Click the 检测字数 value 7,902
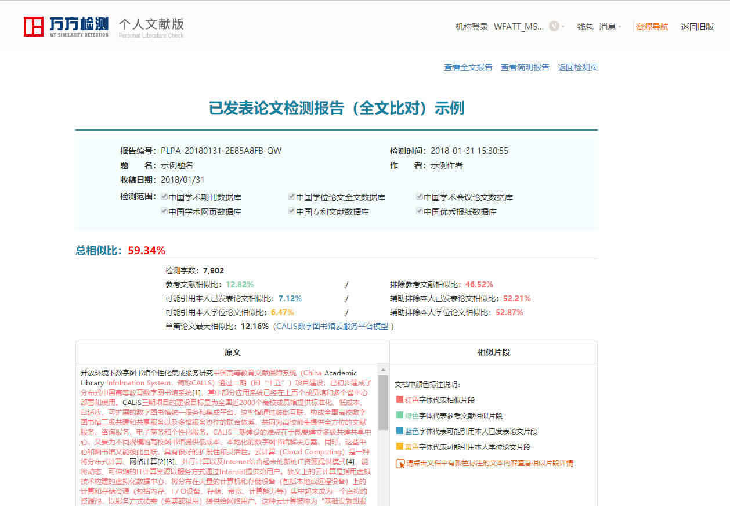The width and height of the screenshot is (730, 506). click(x=214, y=270)
